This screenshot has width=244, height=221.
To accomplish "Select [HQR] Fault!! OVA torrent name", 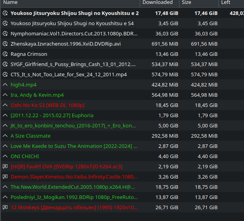I will 67,167.
